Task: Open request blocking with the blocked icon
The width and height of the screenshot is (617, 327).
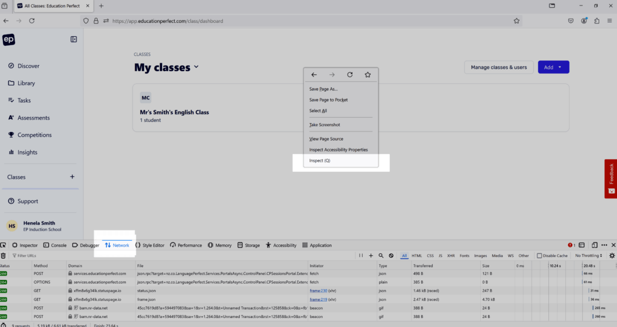Action: pos(391,256)
